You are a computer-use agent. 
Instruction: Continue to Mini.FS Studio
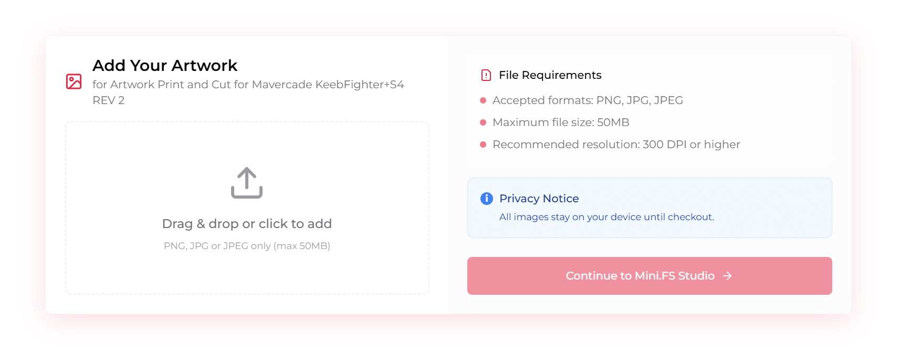[650, 276]
